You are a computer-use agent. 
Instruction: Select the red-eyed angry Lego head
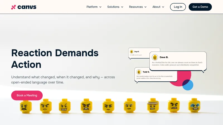tap(86, 106)
